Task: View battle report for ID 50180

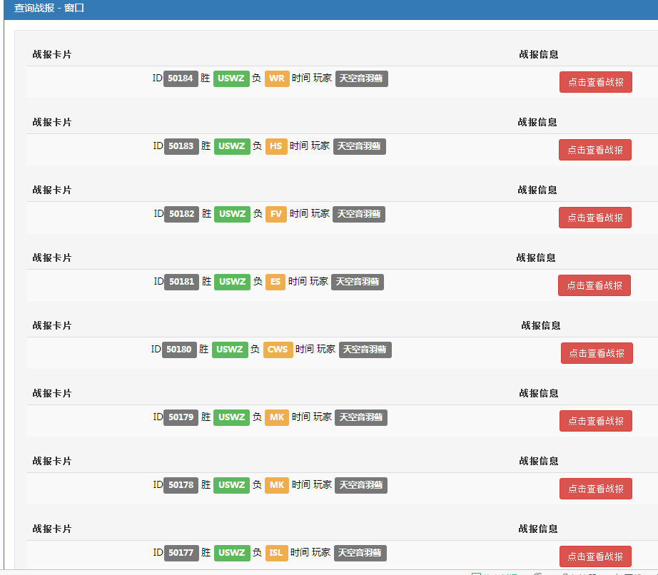Action: pyautogui.click(x=597, y=353)
